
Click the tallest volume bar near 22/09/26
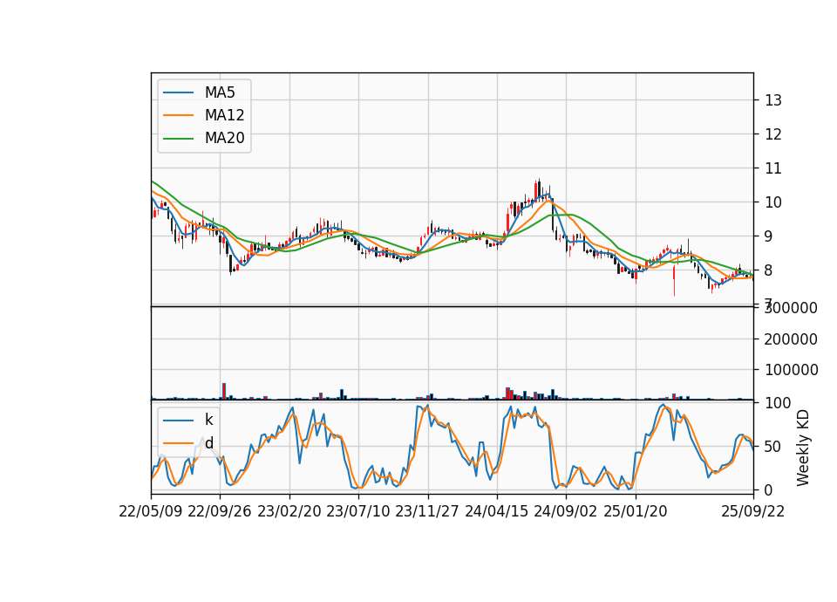(224, 392)
